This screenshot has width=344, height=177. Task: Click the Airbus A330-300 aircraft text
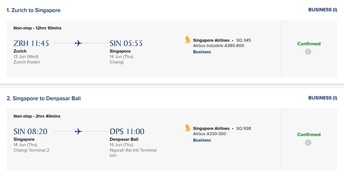(209, 134)
